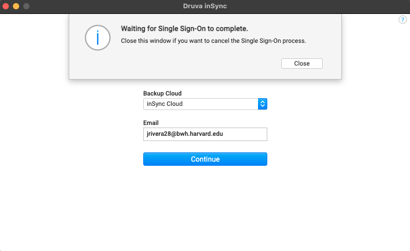Click the jrivera28@bwh.harvard.edu address text

pos(185,134)
